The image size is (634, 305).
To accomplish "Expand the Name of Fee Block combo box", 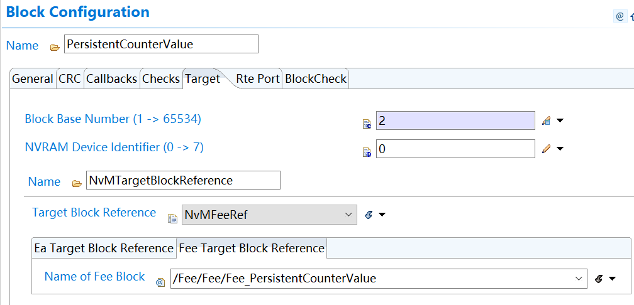I will pyautogui.click(x=579, y=278).
